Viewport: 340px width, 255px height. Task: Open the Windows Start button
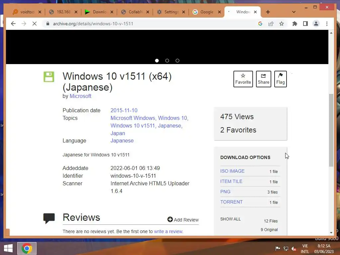click(8, 248)
